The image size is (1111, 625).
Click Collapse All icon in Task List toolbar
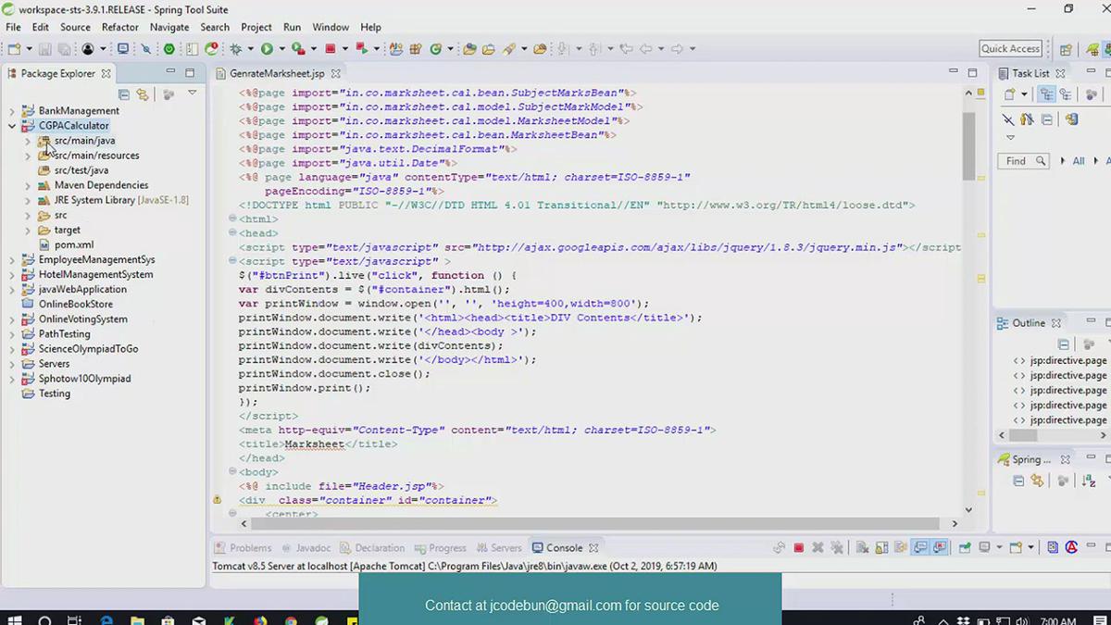tap(1047, 119)
